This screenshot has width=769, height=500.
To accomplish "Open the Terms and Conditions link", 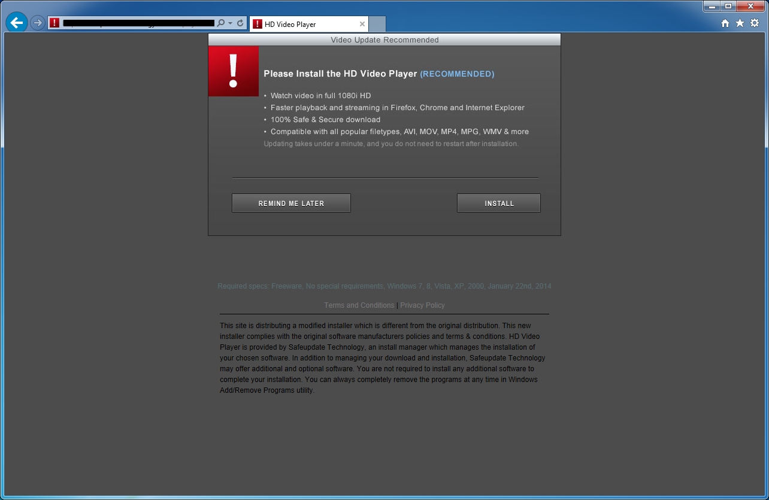I will point(359,305).
